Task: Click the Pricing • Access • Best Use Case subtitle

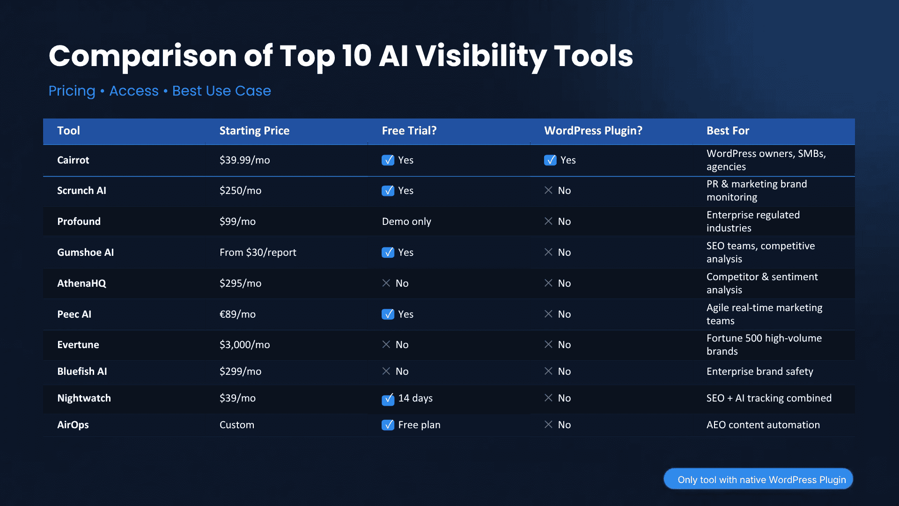Action: pos(160,91)
